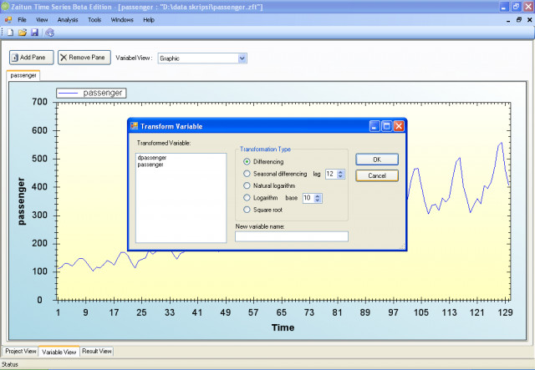The image size is (535, 370).
Task: Click the globe icon in toolbar
Action: click(50, 33)
